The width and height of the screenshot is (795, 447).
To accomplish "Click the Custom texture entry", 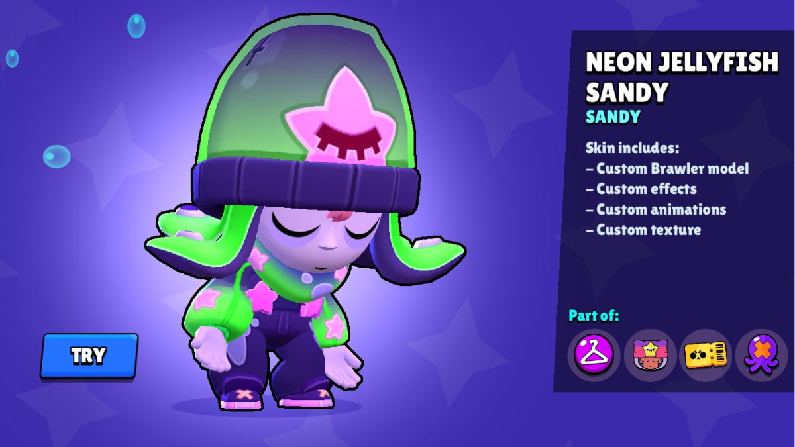I will tap(643, 230).
